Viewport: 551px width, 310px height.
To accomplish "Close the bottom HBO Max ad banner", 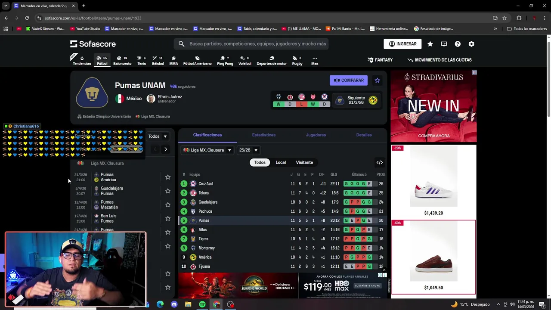I will point(384,270).
